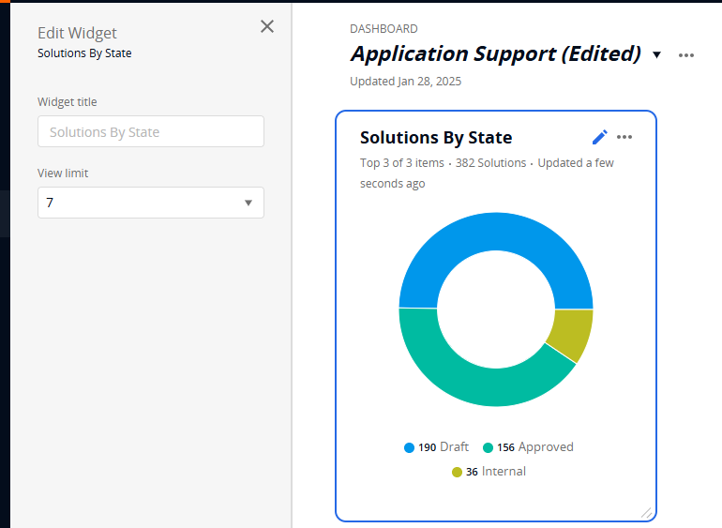Open the dashboard title dropdown arrow
This screenshot has width=722, height=528.
tap(656, 54)
